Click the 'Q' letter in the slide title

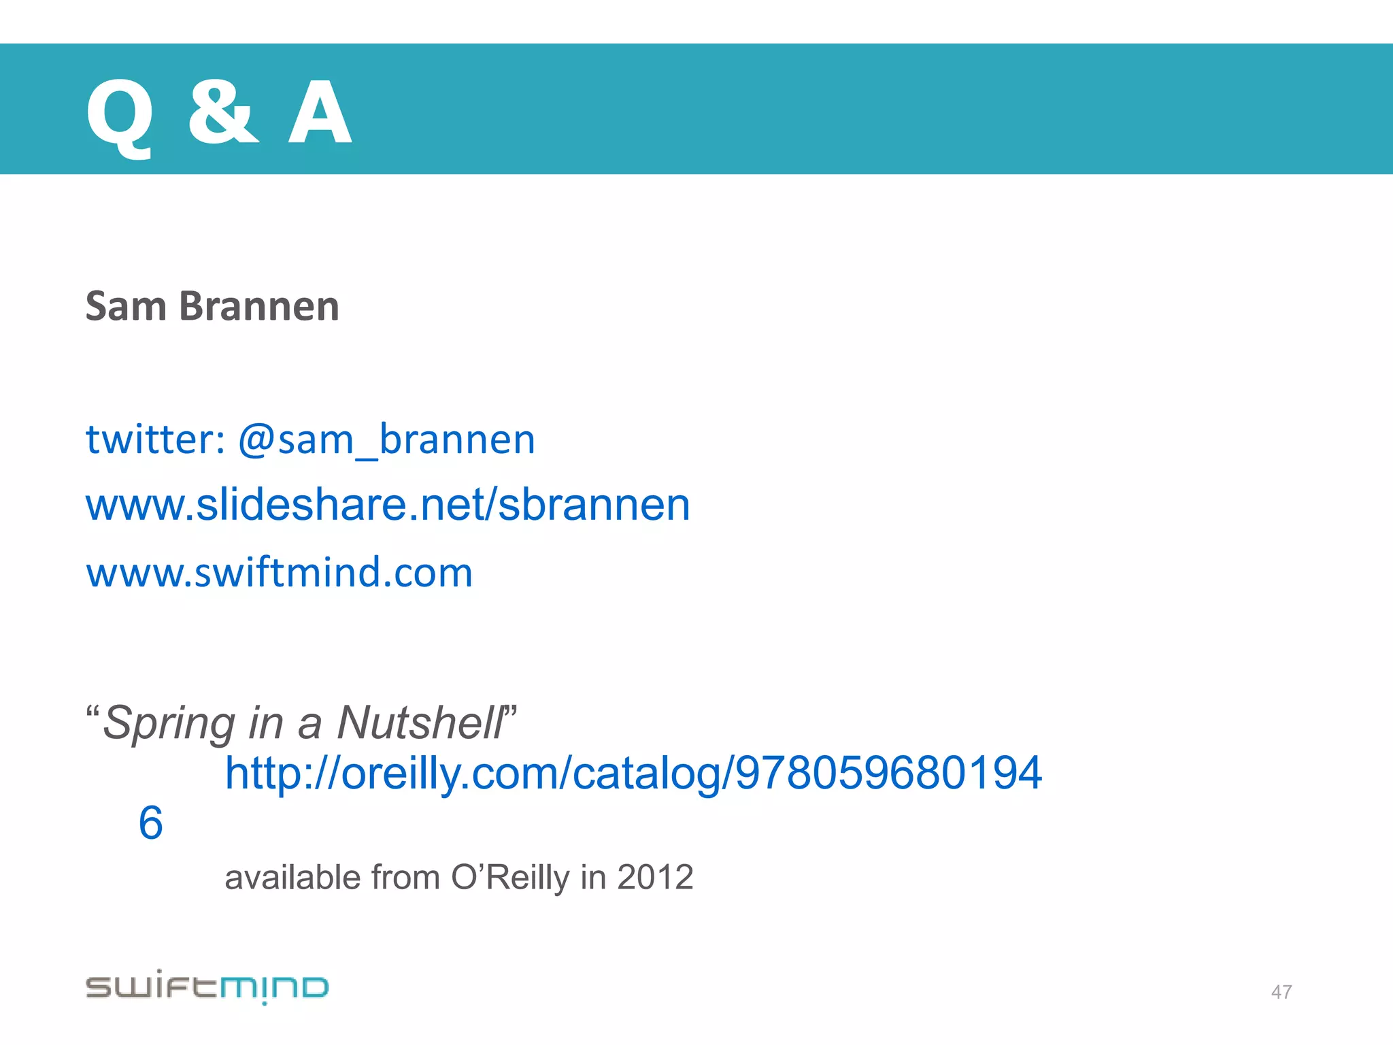pyautogui.click(x=120, y=118)
